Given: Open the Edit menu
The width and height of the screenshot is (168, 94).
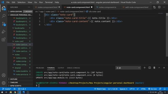Looking at the screenshot, I should [x=13, y=2].
